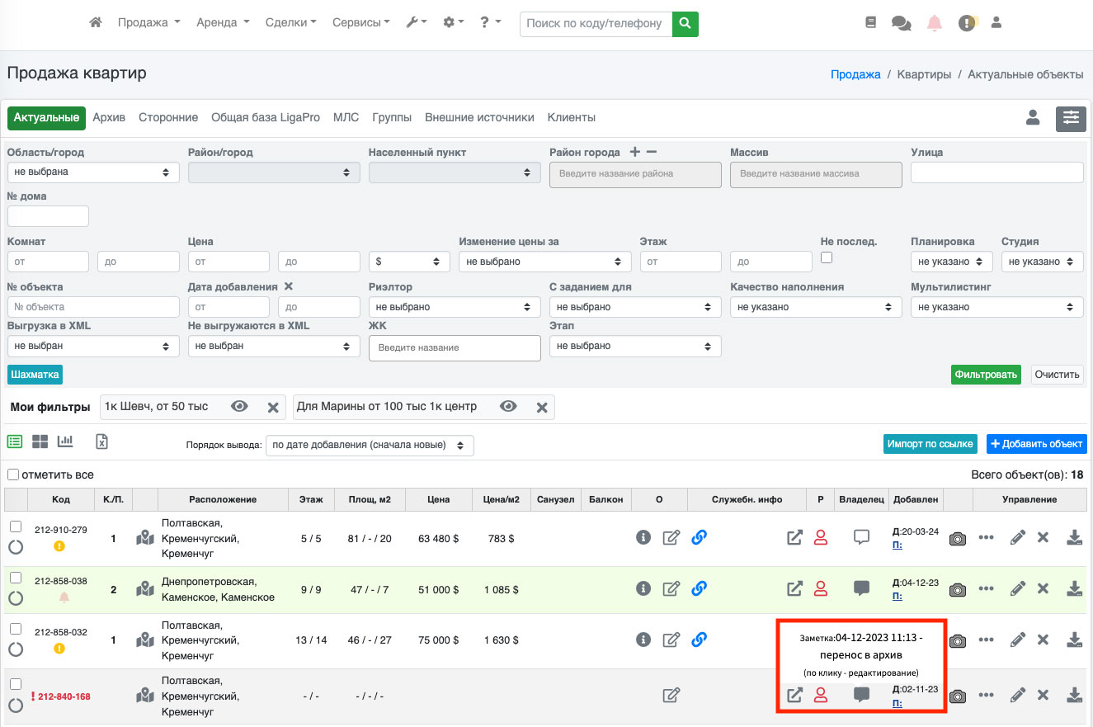The image size is (1093, 727).
Task: Switch to the 'Архив' tab
Action: click(x=109, y=118)
